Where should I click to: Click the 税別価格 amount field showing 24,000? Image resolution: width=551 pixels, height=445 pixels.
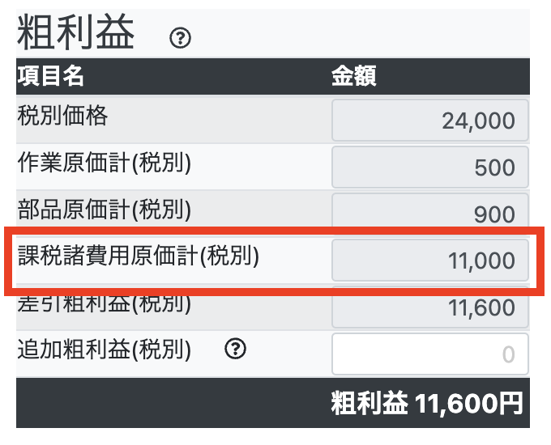point(429,121)
